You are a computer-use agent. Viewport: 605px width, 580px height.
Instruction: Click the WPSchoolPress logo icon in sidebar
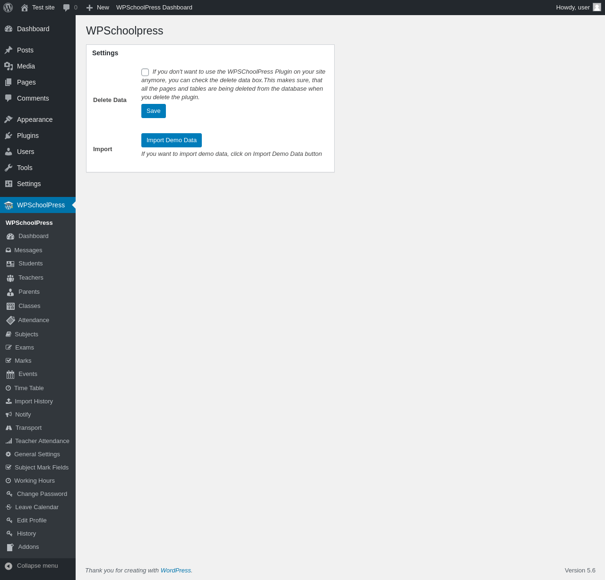coord(9,205)
